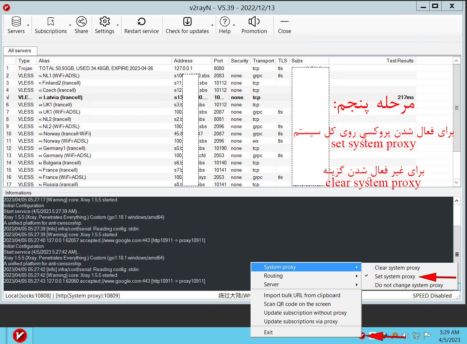This screenshot has height=344, width=467.
Task: Select the UK1 (WiFi-ADSL) server row
Action: [x=228, y=112]
